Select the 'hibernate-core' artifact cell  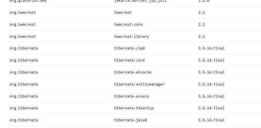point(129,60)
